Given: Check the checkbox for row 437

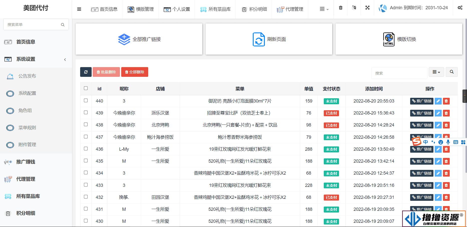Looking at the screenshot, I should click(x=86, y=137).
